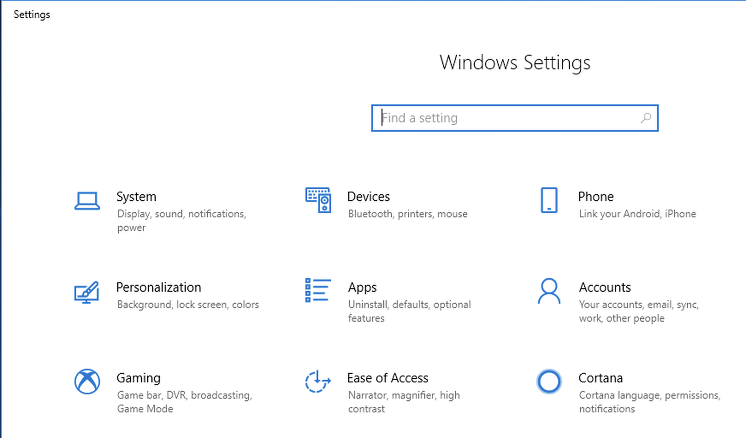Click the Apps list icon
746x438 pixels.
[x=318, y=290]
